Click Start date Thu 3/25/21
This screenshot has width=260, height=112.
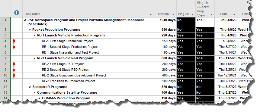(x=226, y=70)
